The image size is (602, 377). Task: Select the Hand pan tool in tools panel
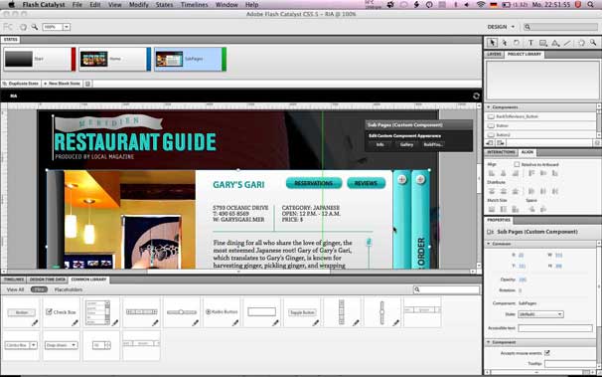[x=581, y=43]
